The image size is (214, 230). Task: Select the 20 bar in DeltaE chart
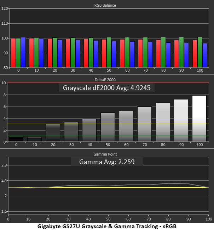[53, 133]
